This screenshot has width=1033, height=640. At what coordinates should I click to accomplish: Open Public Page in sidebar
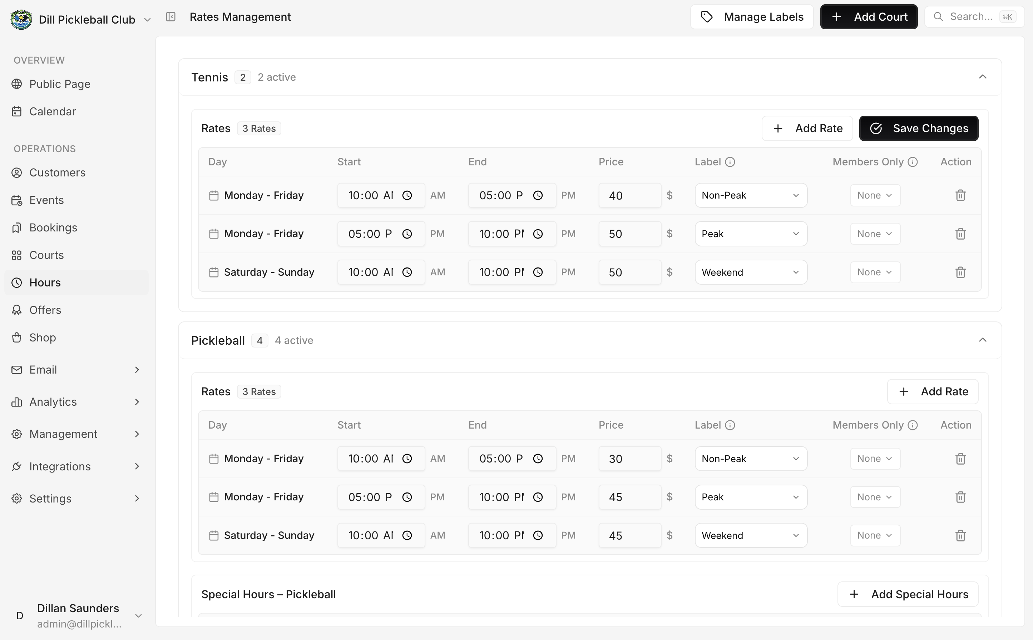point(76,84)
